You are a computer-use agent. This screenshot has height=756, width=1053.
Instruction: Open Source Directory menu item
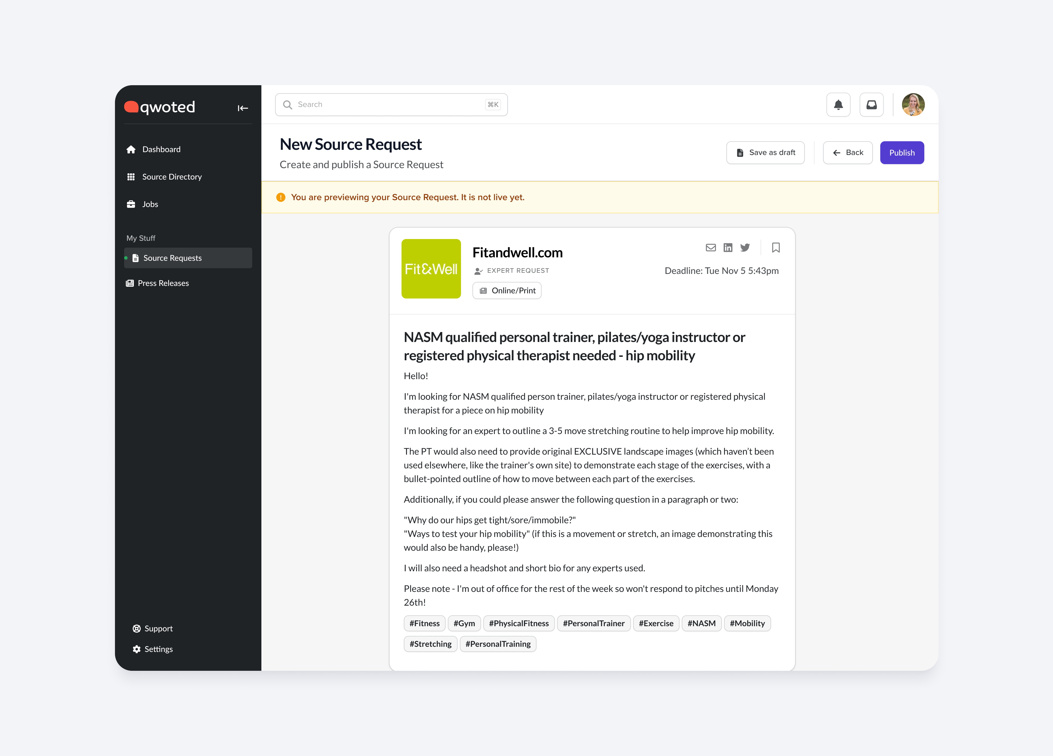[171, 177]
